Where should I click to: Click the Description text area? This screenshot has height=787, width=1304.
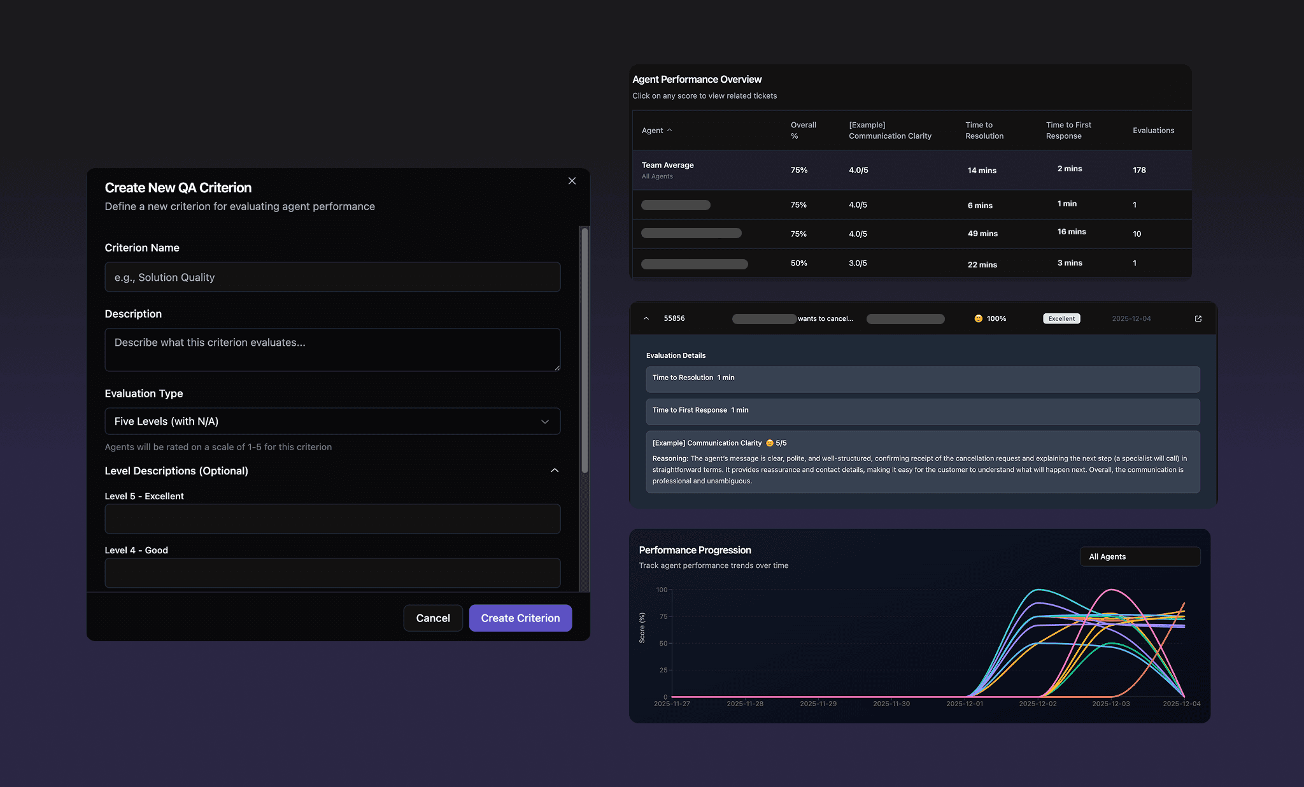[332, 350]
